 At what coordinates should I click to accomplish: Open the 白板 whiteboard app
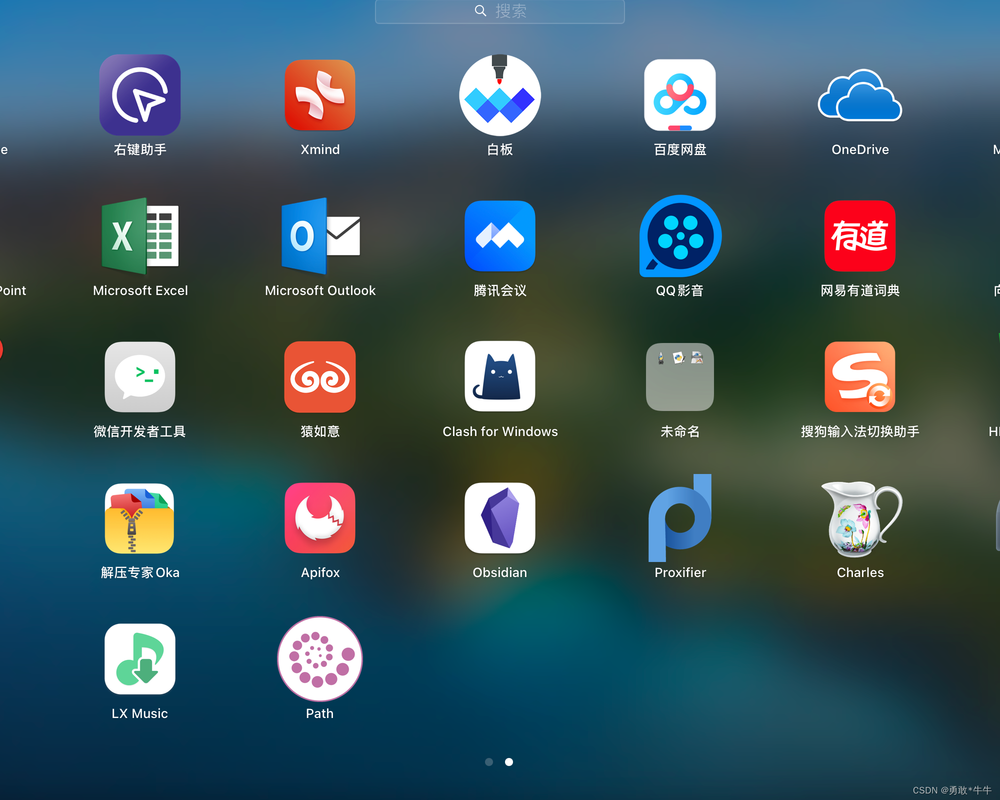click(x=500, y=95)
